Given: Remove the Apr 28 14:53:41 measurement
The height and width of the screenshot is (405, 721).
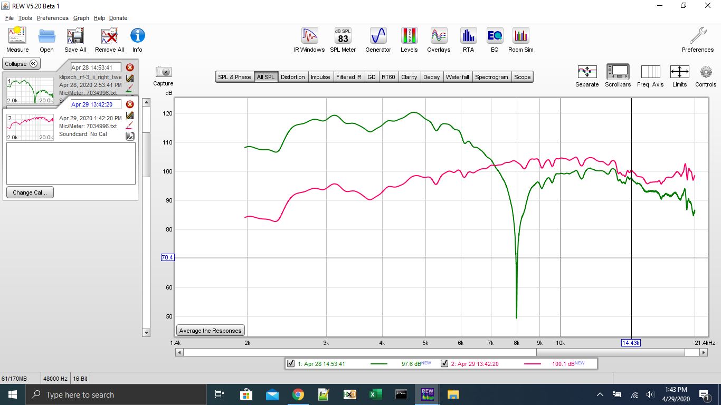Looking at the screenshot, I should tap(130, 67).
